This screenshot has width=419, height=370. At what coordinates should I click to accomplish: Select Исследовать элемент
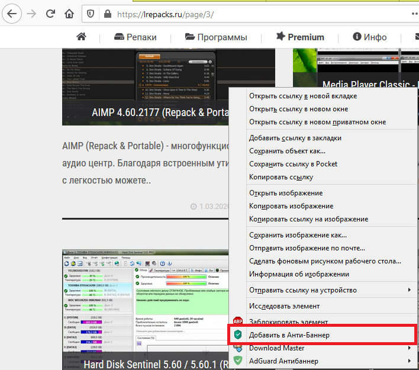click(x=331, y=307)
